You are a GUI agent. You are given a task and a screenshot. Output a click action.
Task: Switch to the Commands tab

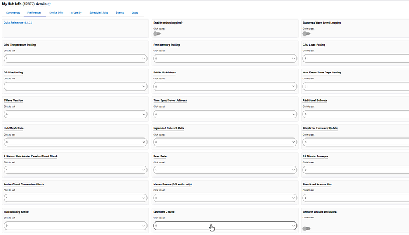click(x=13, y=12)
